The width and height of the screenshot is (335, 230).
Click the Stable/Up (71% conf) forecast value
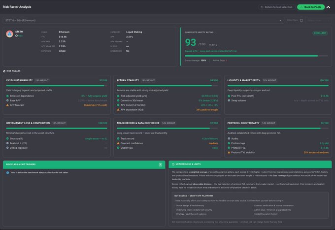[95, 105]
